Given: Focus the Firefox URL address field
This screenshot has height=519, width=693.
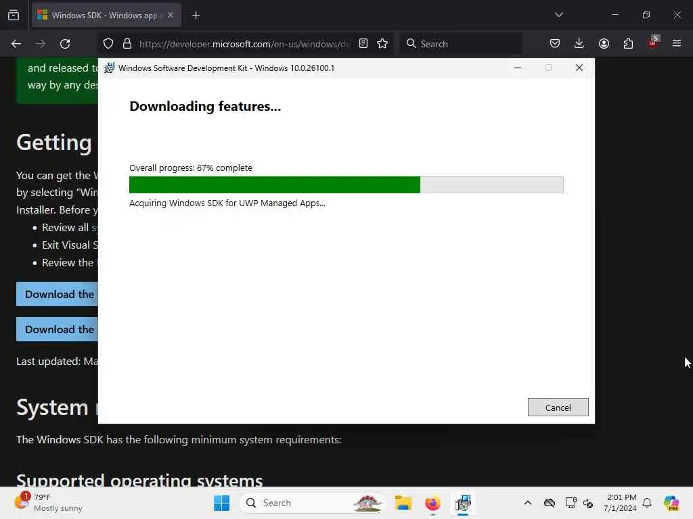Looking at the screenshot, I should tap(244, 44).
